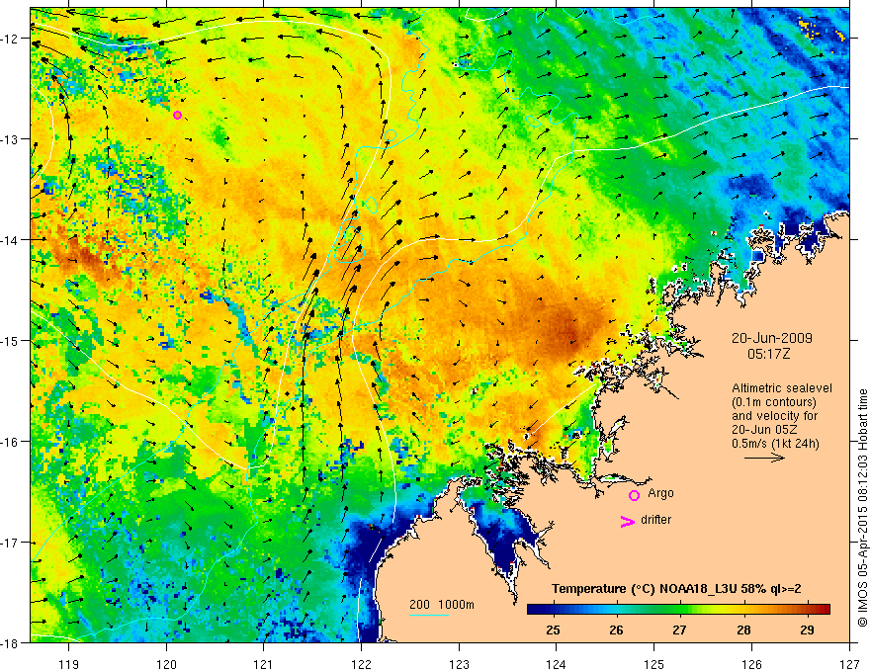Click the velocity scale reference arrow

tap(764, 458)
